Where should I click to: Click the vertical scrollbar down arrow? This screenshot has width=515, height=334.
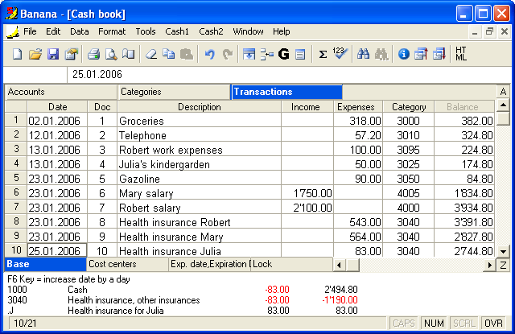coord(503,251)
